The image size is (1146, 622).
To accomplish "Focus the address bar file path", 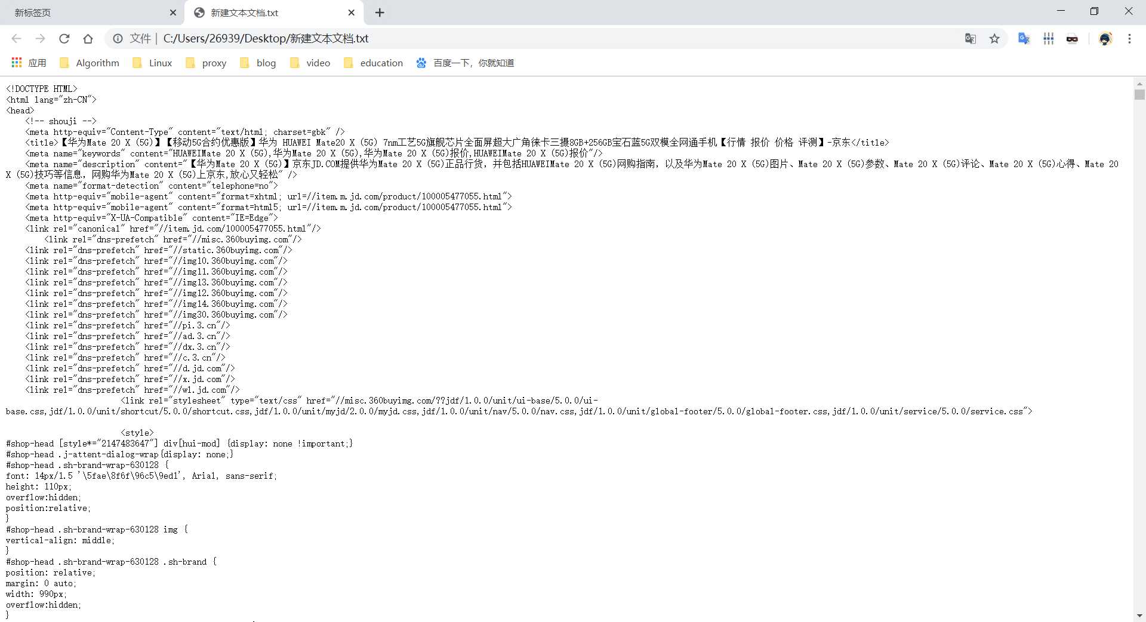I will (266, 39).
